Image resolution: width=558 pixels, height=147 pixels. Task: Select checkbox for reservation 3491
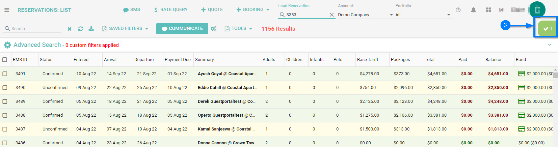tap(5, 74)
